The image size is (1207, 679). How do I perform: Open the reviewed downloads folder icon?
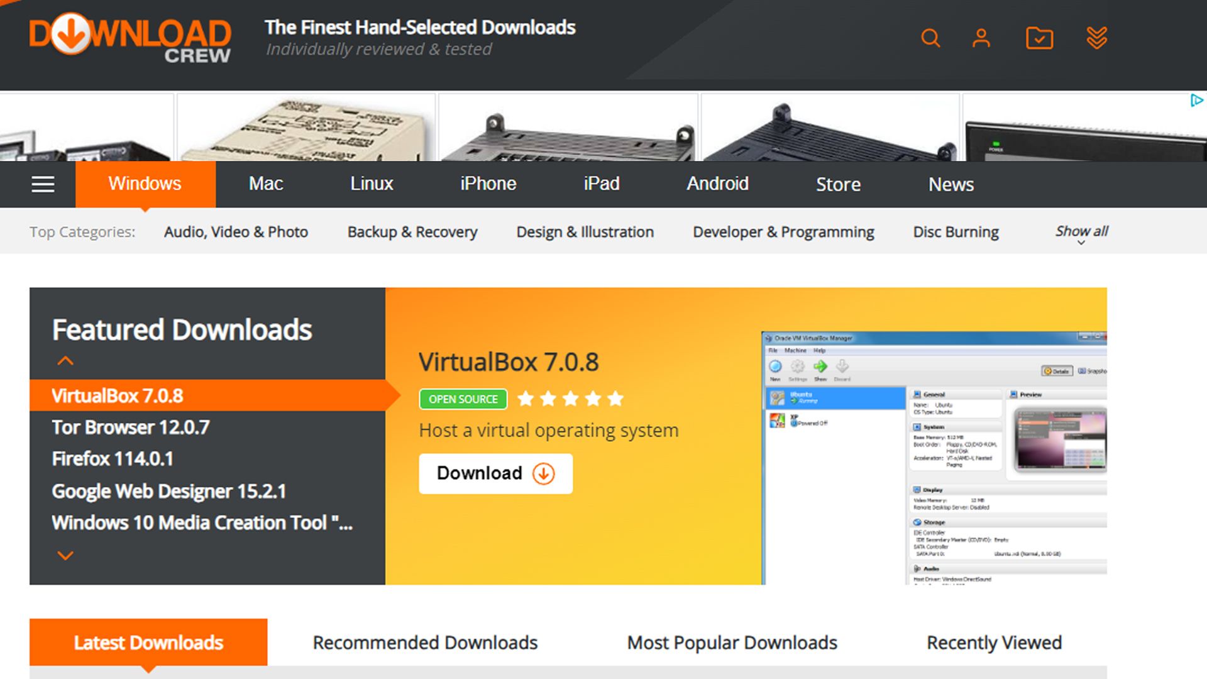(1040, 38)
